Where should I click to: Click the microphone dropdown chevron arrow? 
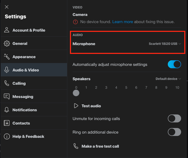click(x=179, y=44)
